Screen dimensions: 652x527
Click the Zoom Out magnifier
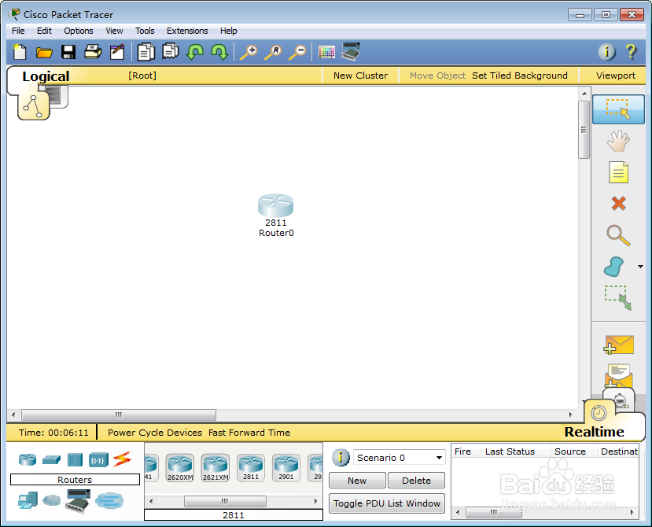point(298,53)
